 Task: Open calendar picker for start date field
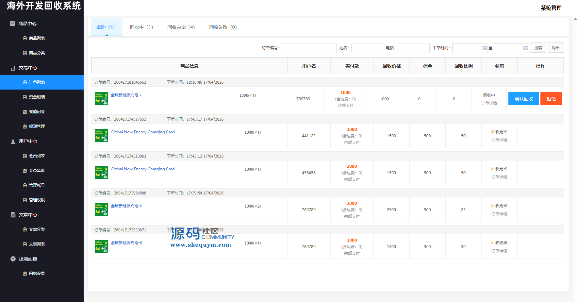pyautogui.click(x=484, y=48)
